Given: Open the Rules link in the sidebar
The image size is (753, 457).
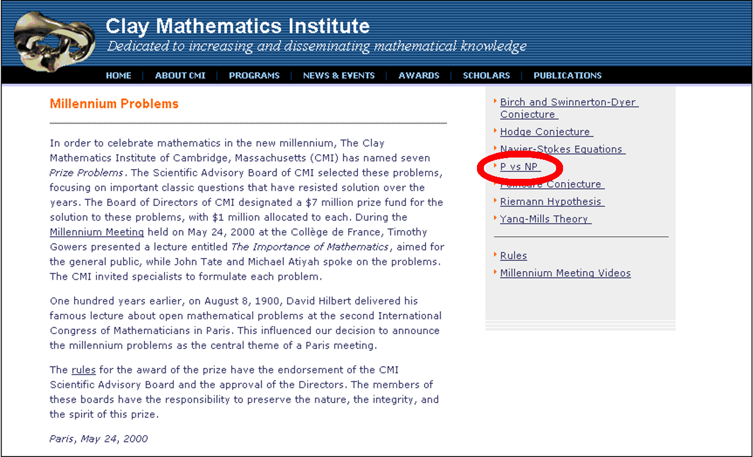Looking at the screenshot, I should 513,256.
